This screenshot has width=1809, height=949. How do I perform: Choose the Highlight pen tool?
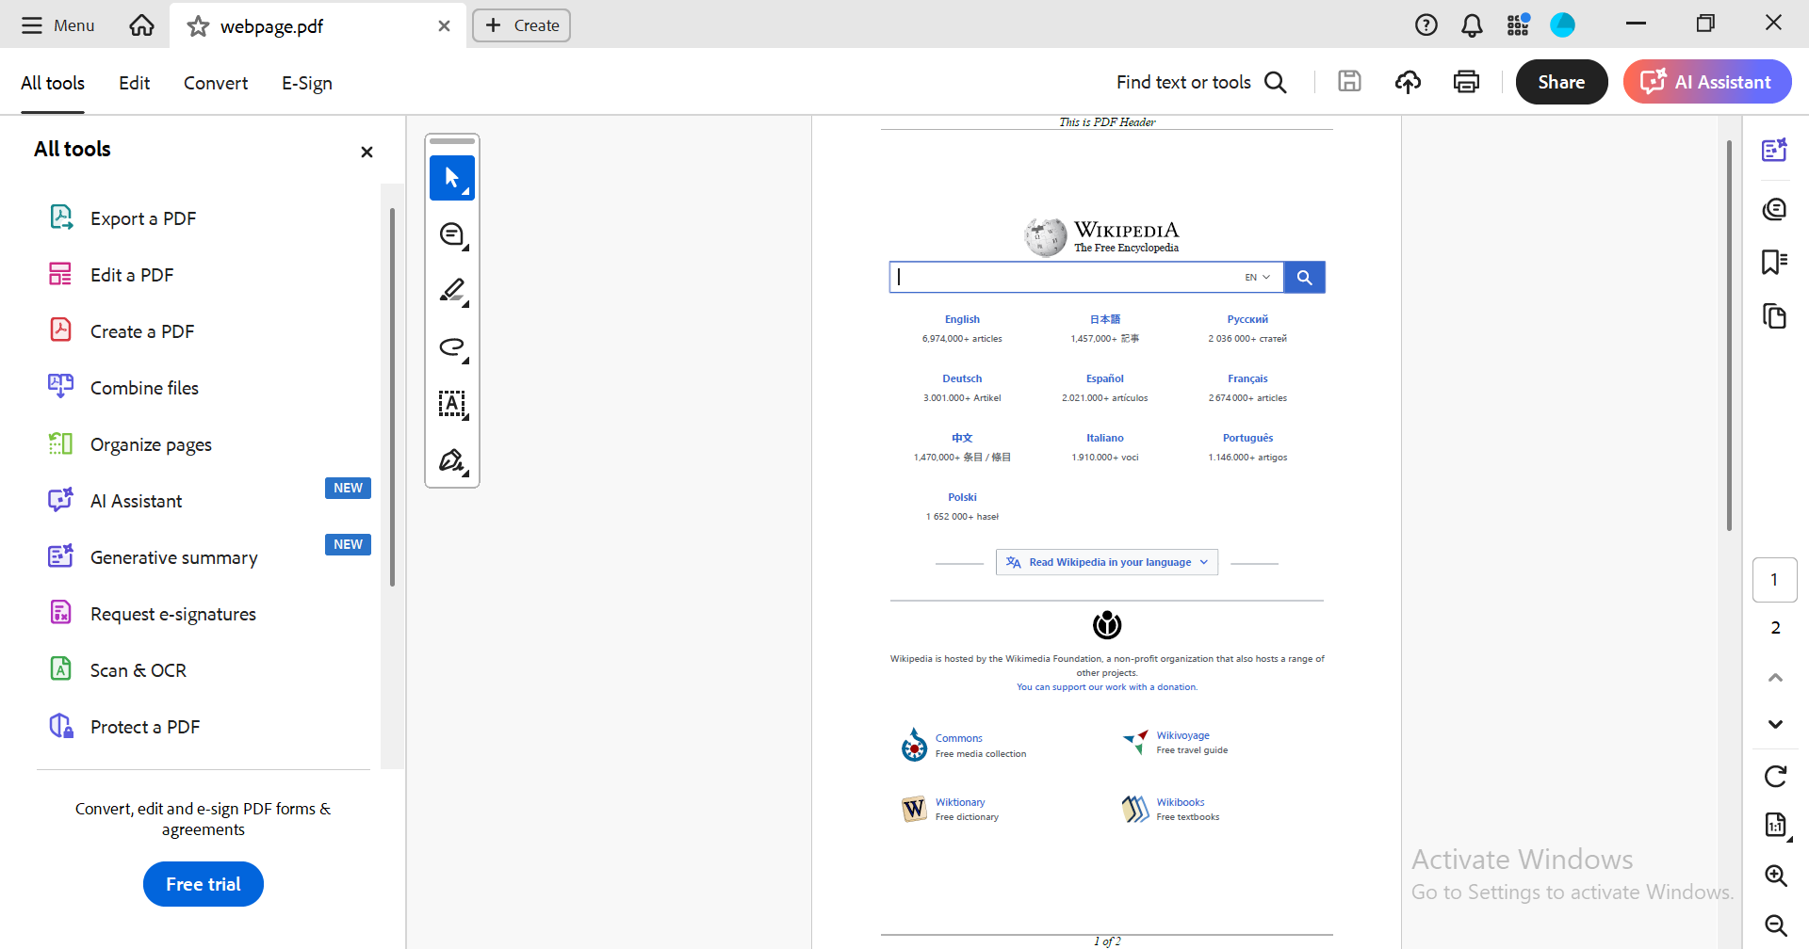click(452, 291)
